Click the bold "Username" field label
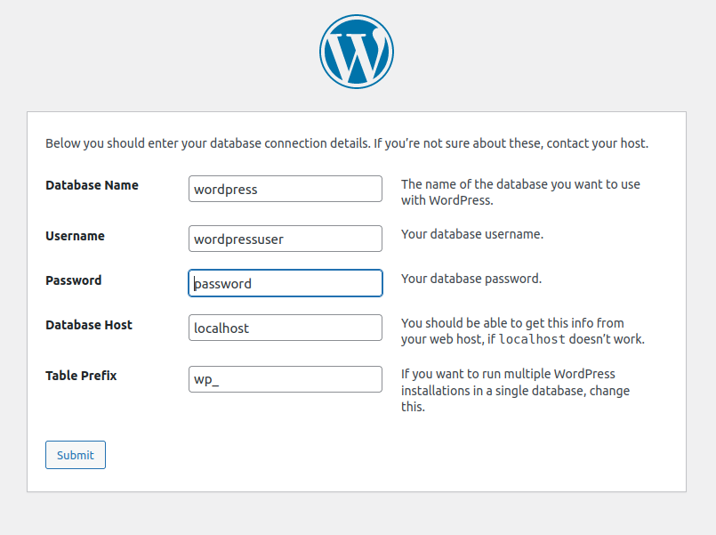 [x=75, y=236]
